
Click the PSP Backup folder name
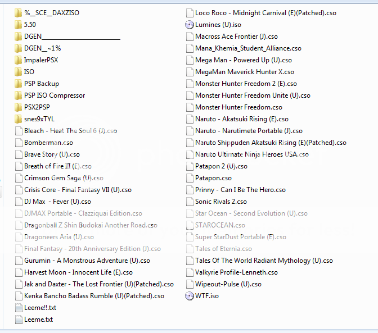42,84
